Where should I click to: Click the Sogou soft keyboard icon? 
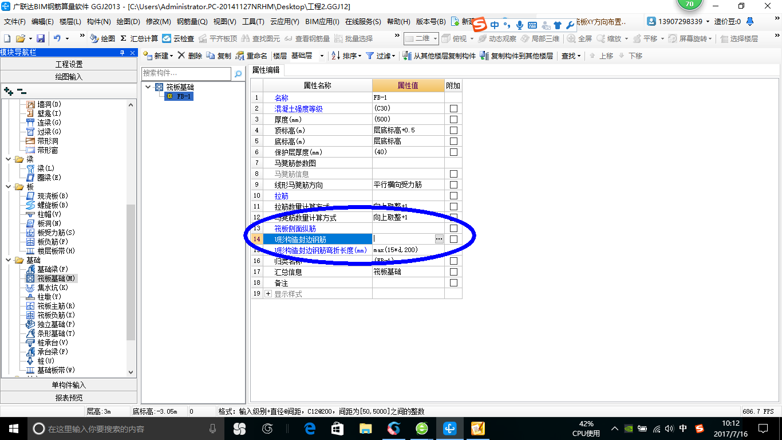tap(532, 25)
